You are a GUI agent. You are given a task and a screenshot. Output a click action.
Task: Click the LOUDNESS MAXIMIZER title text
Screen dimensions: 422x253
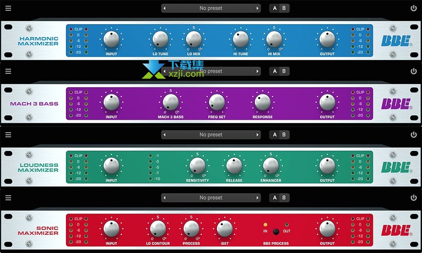[x=38, y=167]
